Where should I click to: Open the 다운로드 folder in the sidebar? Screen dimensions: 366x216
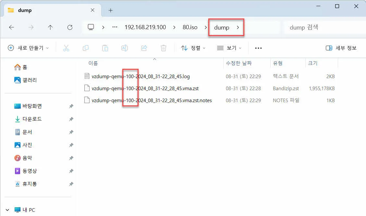tap(33, 119)
